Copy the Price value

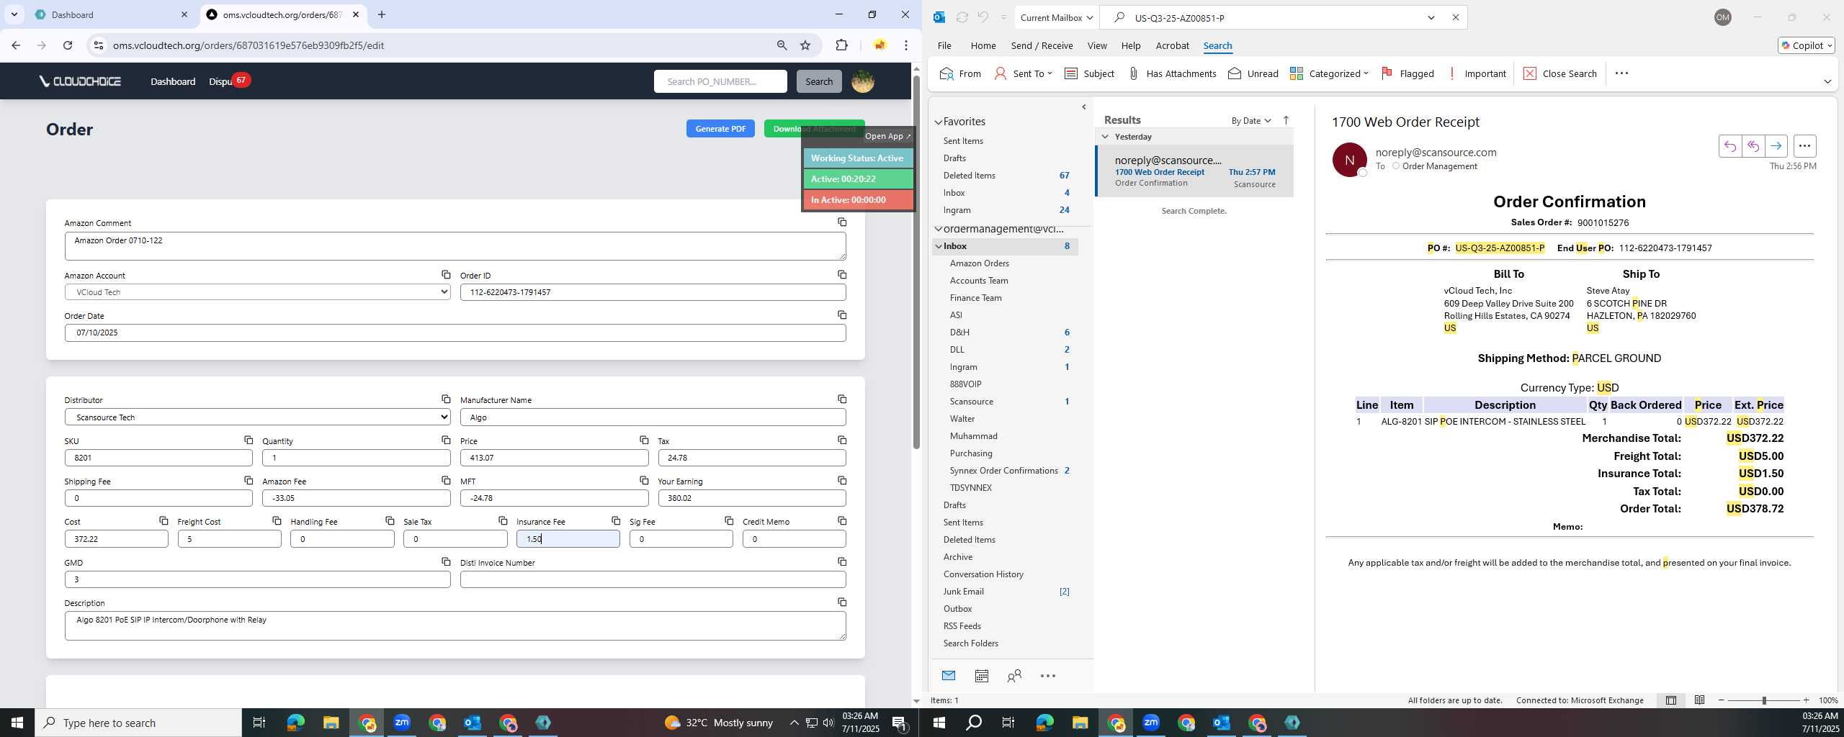point(644,440)
